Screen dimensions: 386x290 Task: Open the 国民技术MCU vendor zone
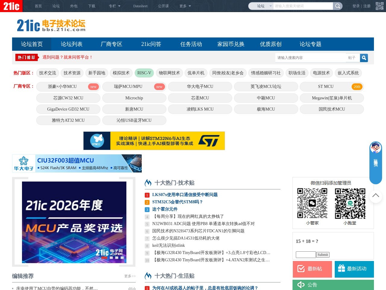[332, 109]
